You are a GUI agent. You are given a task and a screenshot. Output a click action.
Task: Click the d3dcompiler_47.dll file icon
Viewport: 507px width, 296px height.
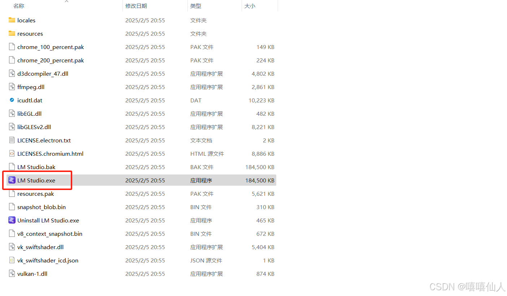click(x=12, y=74)
